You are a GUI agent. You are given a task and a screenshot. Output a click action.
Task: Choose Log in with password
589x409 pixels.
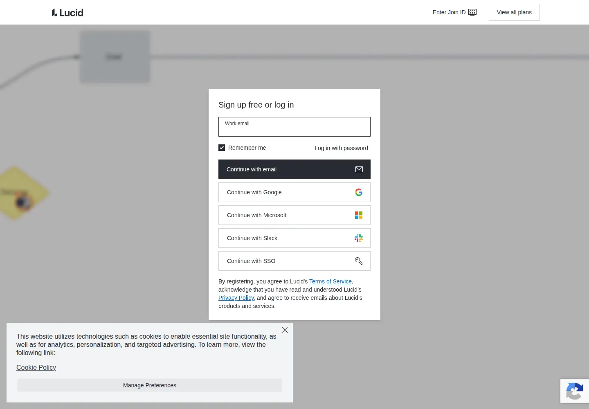[x=341, y=148]
